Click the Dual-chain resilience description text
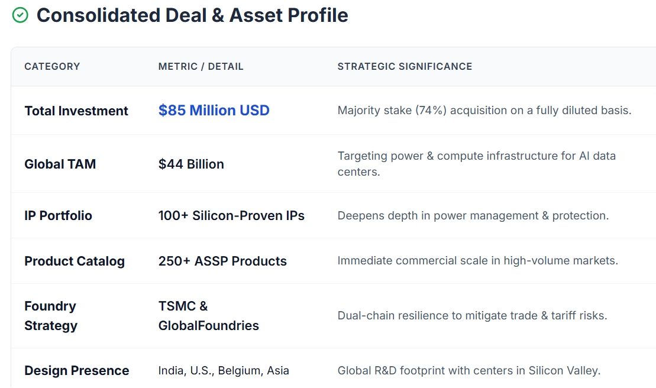 472,316
